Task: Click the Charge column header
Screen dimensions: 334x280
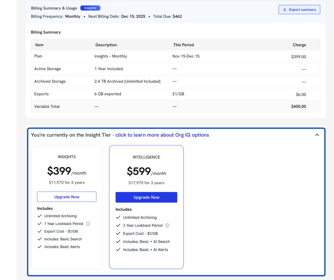Action: [x=299, y=45]
